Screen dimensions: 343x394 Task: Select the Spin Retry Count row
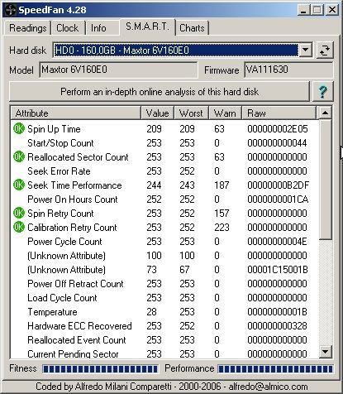click(x=164, y=213)
